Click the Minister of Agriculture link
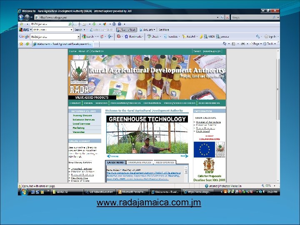The height and width of the screenshot is (225, 300). [208, 122]
